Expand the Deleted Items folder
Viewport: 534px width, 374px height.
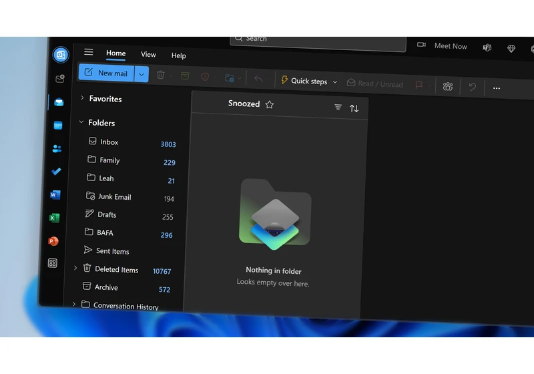click(75, 268)
